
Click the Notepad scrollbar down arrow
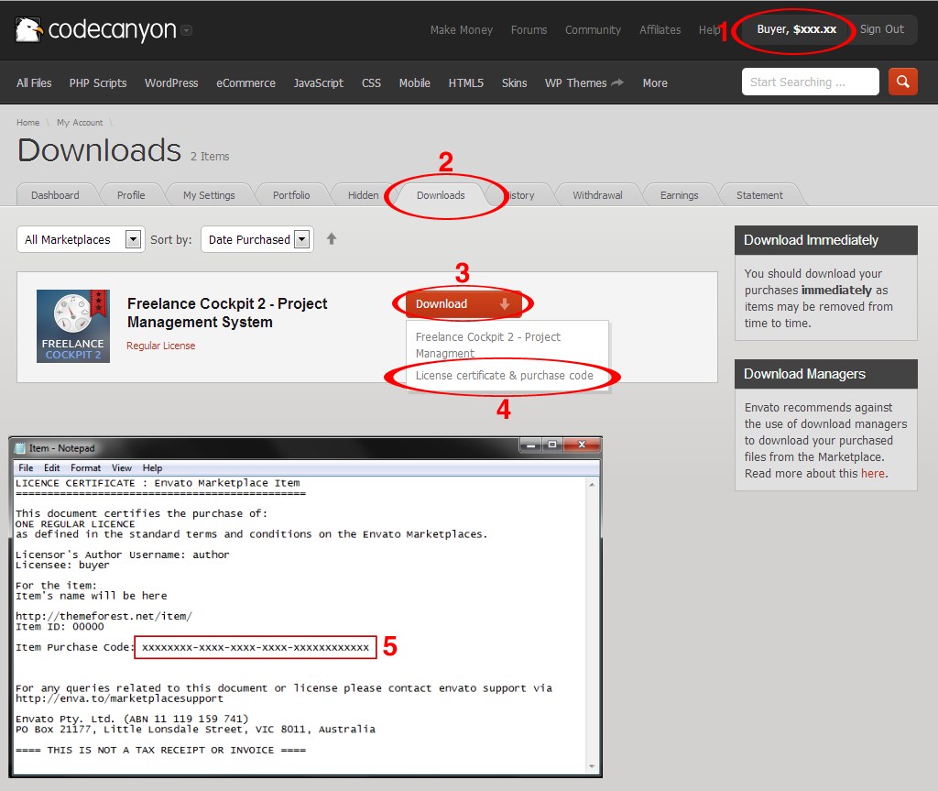(593, 765)
